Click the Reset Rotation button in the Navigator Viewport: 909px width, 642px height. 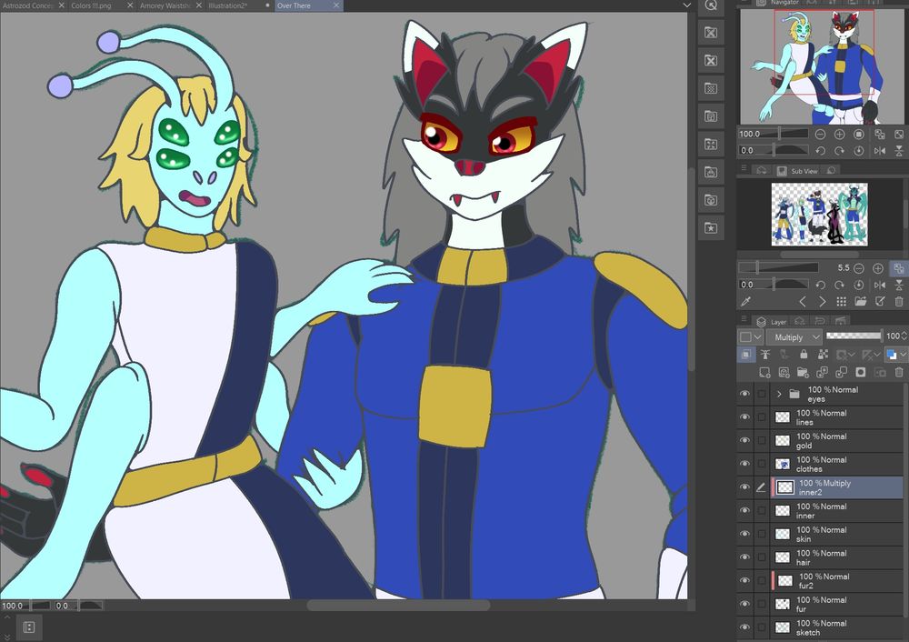(x=859, y=150)
